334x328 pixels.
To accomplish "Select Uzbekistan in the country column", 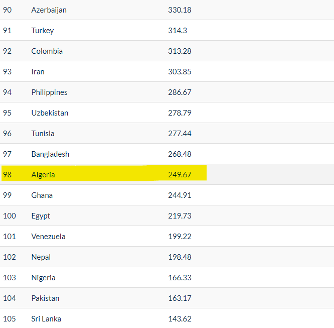I will [50, 113].
